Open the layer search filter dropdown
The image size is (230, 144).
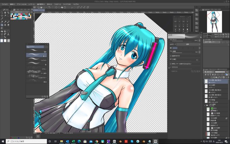point(212,42)
